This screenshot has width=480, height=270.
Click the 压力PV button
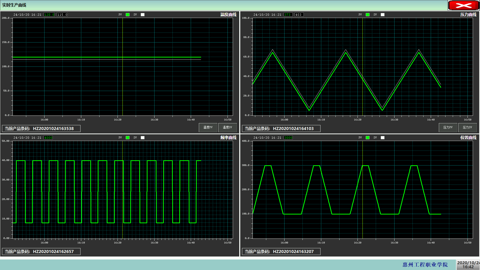point(448,127)
